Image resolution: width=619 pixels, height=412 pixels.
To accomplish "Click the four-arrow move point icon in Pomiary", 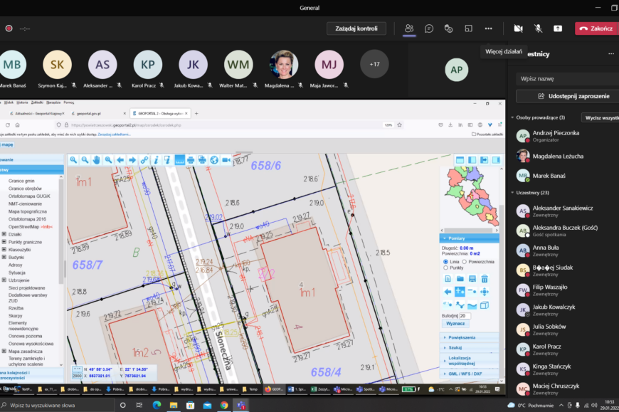I will pos(485,292).
